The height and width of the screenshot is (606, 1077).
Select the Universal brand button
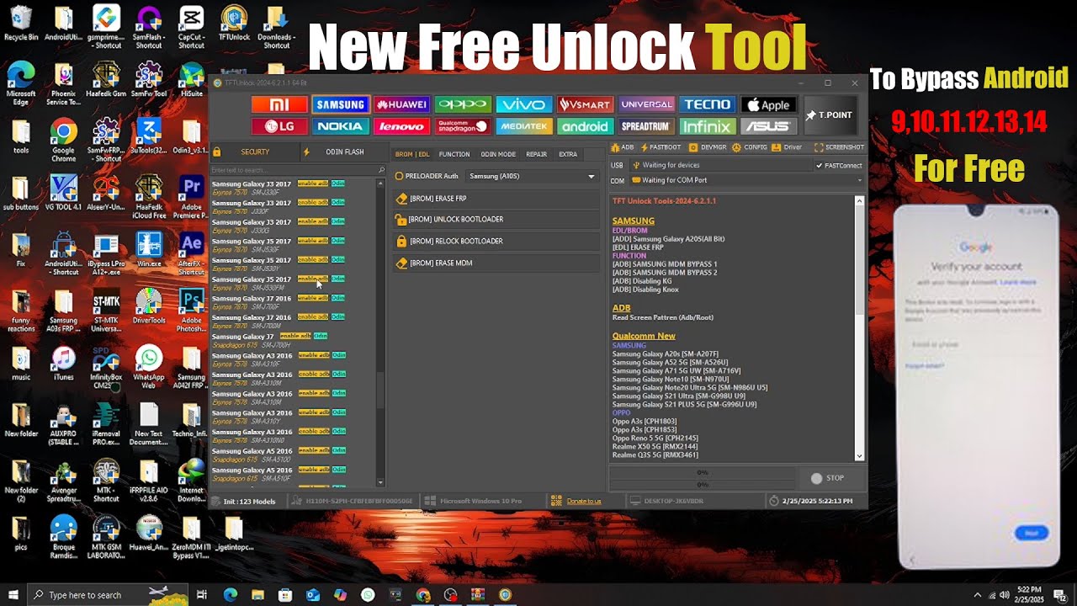click(x=646, y=104)
